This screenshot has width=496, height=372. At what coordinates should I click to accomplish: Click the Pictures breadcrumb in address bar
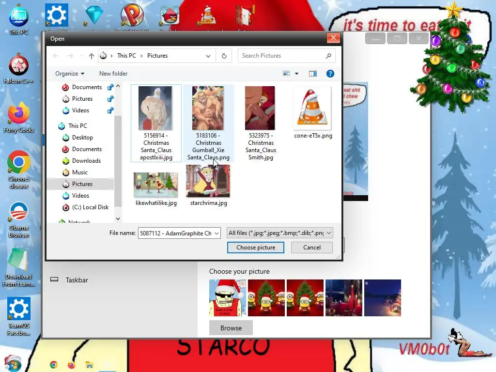click(157, 56)
